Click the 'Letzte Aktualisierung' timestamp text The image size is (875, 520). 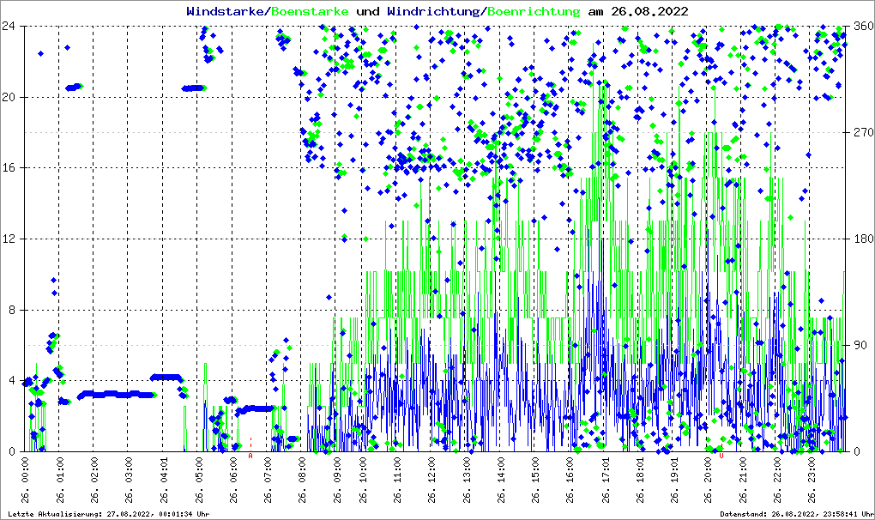(x=106, y=514)
